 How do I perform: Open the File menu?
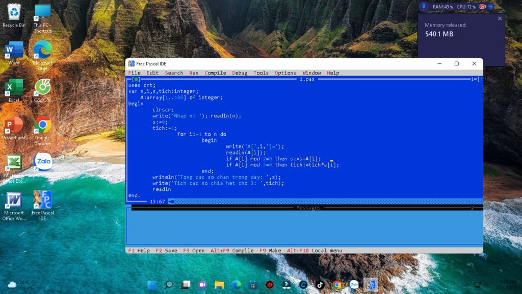(134, 73)
